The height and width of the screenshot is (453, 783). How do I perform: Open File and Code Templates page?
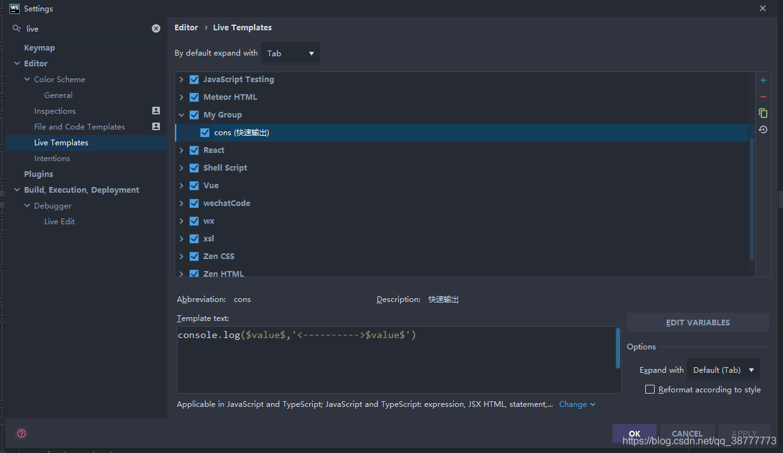click(x=80, y=126)
